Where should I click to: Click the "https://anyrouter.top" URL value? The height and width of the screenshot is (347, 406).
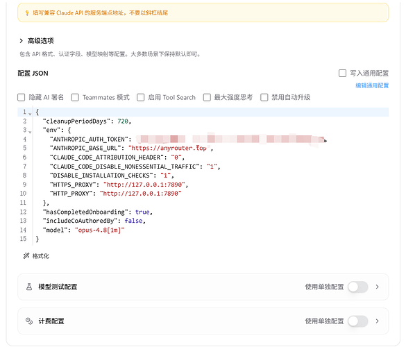point(169,148)
